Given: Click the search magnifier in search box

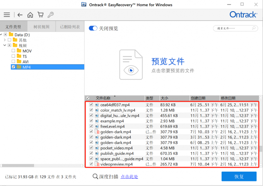Looking at the screenshot, I should coord(254,29).
